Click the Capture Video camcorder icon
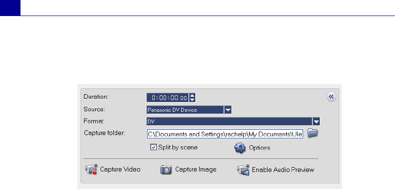Viewport: 395px width, 189px height. 91,170
